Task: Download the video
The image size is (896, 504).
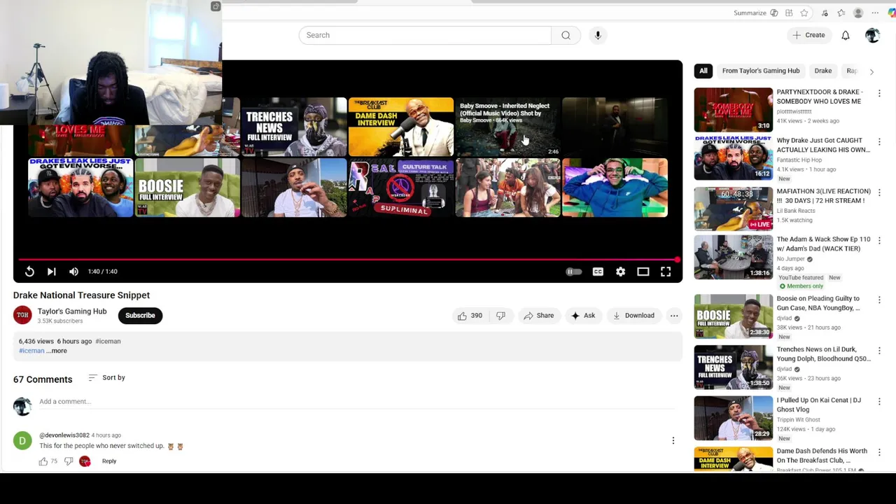Action: pos(633,316)
